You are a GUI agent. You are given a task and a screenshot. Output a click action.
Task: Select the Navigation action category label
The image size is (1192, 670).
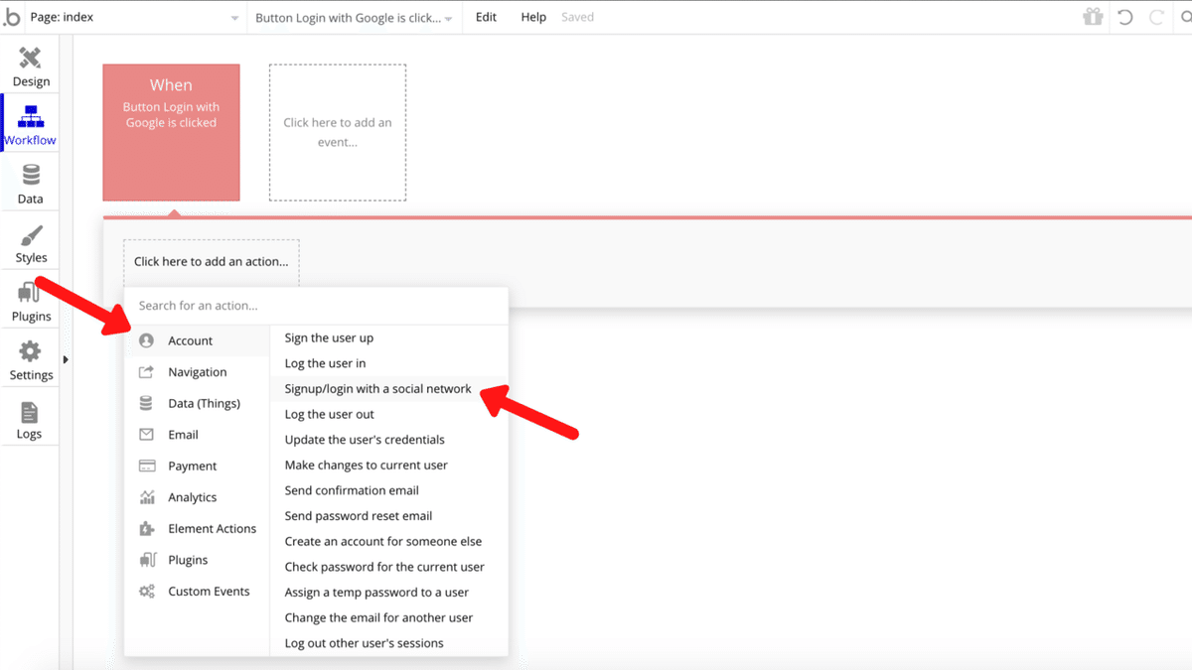(x=198, y=372)
